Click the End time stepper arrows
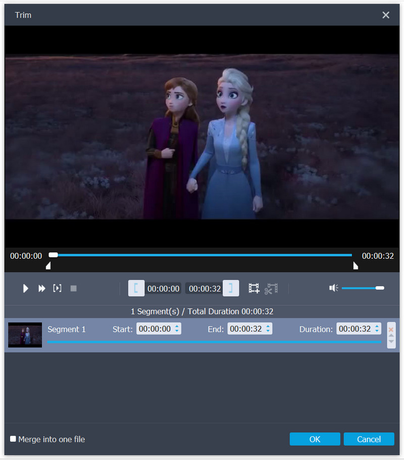 268,329
